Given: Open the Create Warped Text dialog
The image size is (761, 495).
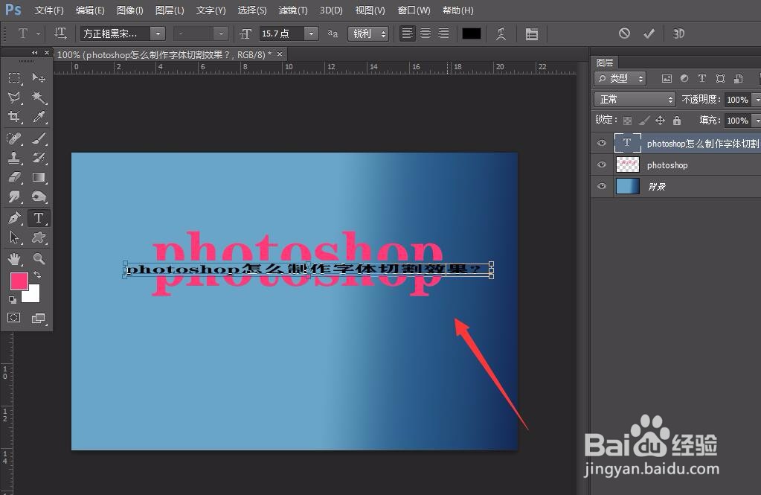Looking at the screenshot, I should 501,33.
